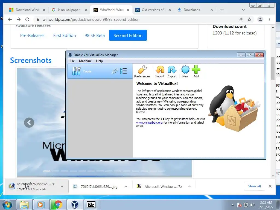Click the network tray icon
The height and width of the screenshot is (210, 280).
pyautogui.click(x=246, y=205)
